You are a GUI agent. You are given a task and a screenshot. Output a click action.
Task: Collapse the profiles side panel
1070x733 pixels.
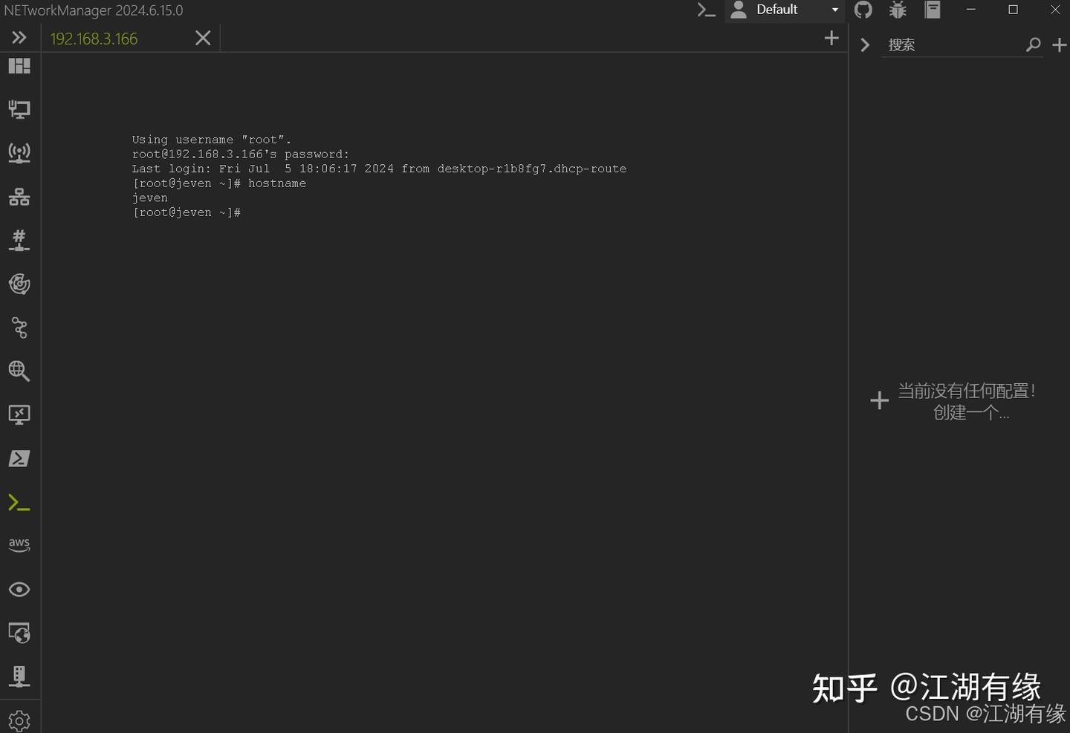click(x=864, y=45)
